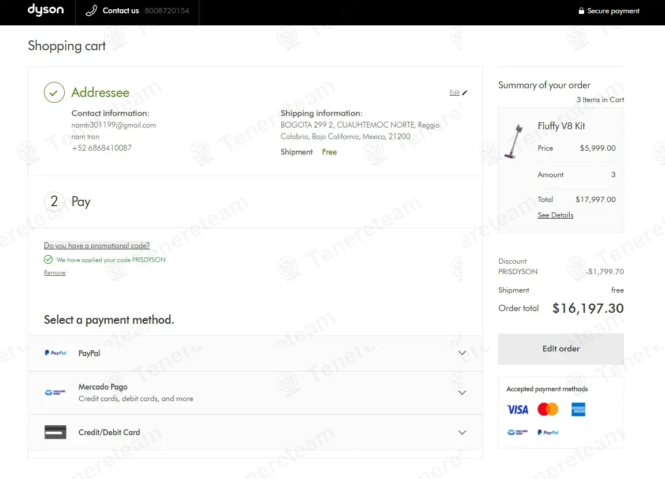The width and height of the screenshot is (665, 479).
Task: Remove the applied PRISDYSON code
Action: click(x=54, y=273)
